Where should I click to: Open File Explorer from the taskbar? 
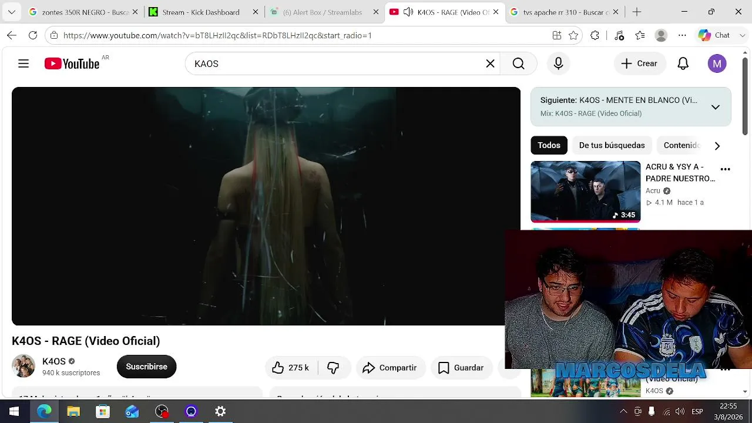coord(73,411)
